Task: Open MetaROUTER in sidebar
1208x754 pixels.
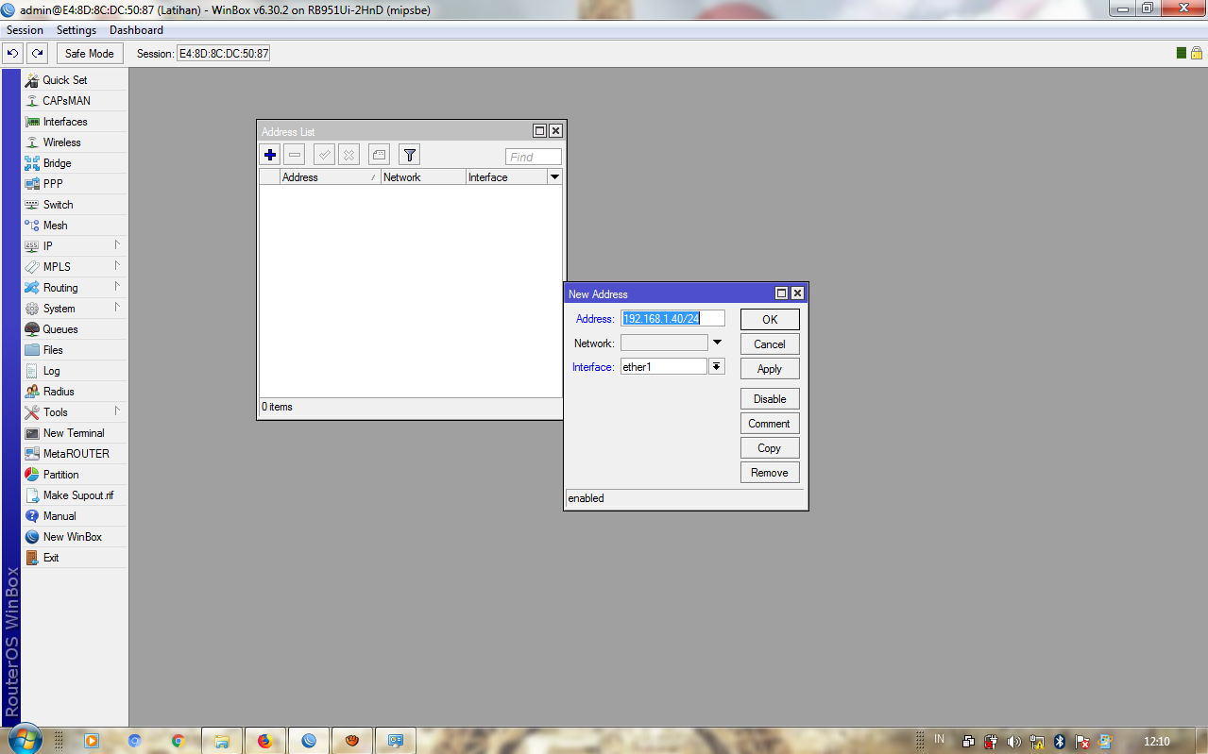Action: [75, 454]
